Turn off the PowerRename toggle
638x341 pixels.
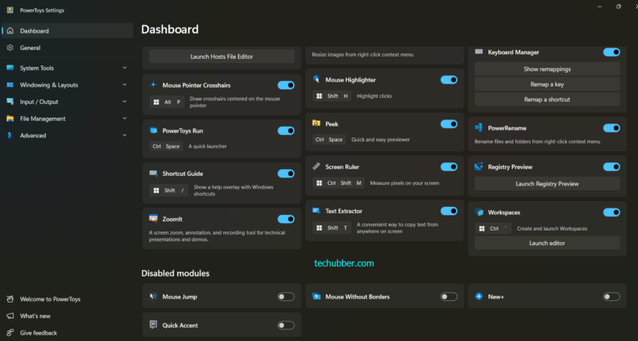(x=612, y=128)
